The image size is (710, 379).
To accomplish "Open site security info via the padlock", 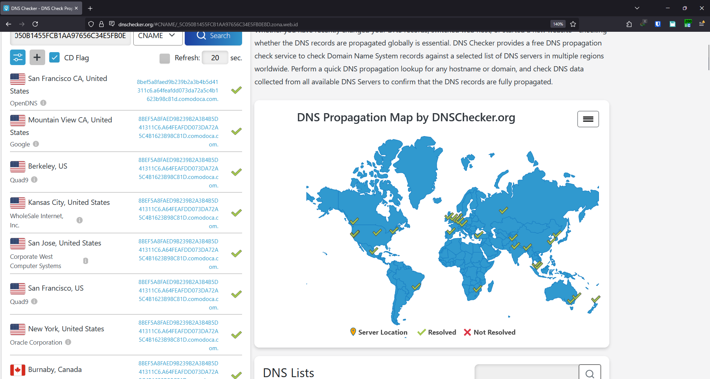I will click(x=101, y=24).
